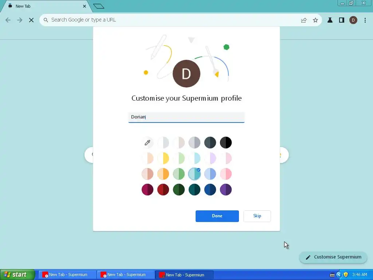Select the pale peach theme colour
The width and height of the screenshot is (373, 280).
(x=148, y=158)
